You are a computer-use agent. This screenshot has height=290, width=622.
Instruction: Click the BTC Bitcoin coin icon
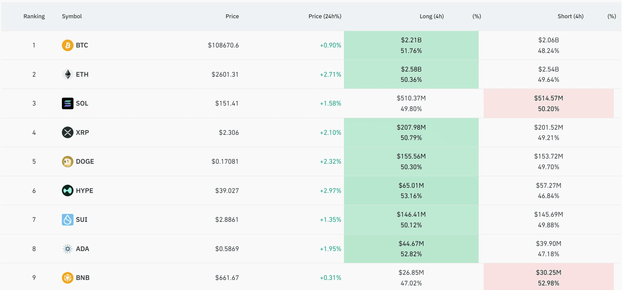tap(67, 45)
